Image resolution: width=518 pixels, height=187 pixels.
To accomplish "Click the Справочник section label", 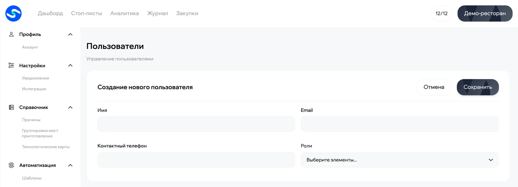I will tap(34, 107).
